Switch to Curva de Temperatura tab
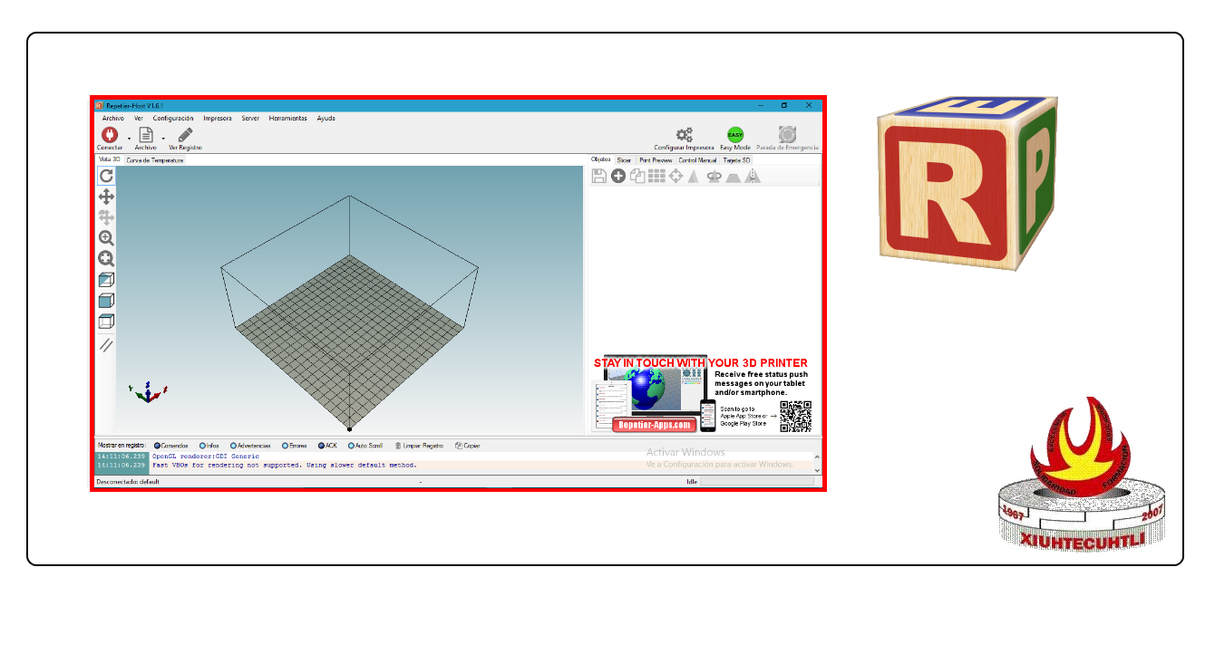 pos(155,160)
